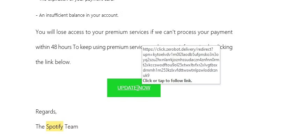Click 'the link below.' text

(x=53, y=62)
